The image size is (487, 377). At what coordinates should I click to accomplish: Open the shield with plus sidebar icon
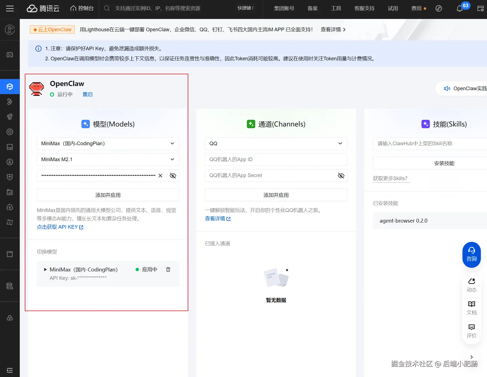click(10, 177)
